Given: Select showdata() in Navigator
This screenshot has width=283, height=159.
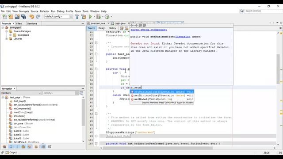Looking at the screenshot, I should click(x=19, y=116).
